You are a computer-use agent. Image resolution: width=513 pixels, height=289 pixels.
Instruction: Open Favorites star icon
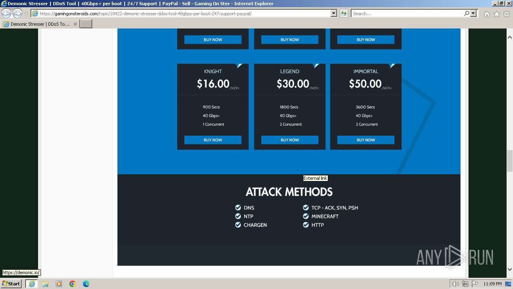pos(497,14)
